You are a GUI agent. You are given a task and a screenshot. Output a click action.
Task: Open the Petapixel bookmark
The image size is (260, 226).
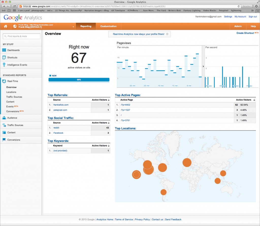pos(223,10)
